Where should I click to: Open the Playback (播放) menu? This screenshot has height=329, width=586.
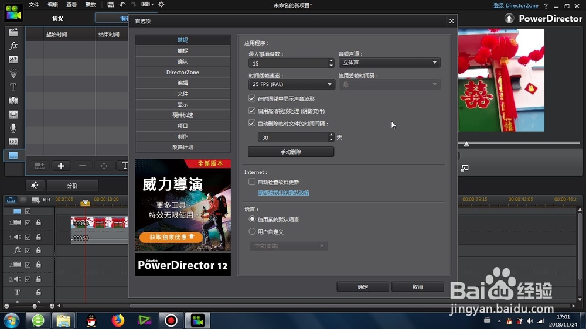[x=90, y=5]
